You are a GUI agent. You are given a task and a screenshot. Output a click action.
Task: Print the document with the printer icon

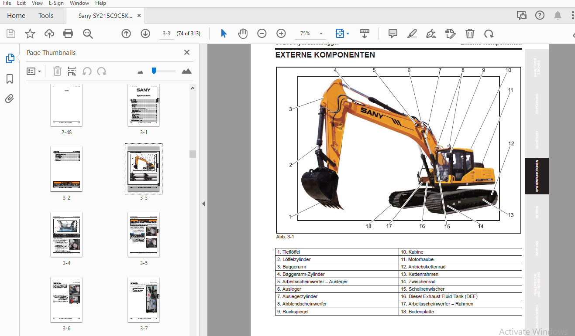(68, 34)
